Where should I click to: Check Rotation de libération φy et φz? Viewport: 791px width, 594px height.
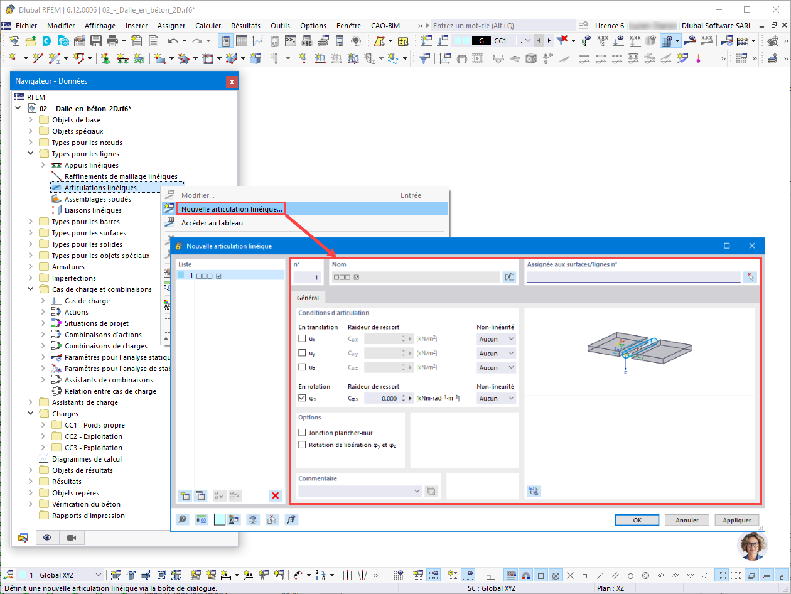tap(303, 445)
